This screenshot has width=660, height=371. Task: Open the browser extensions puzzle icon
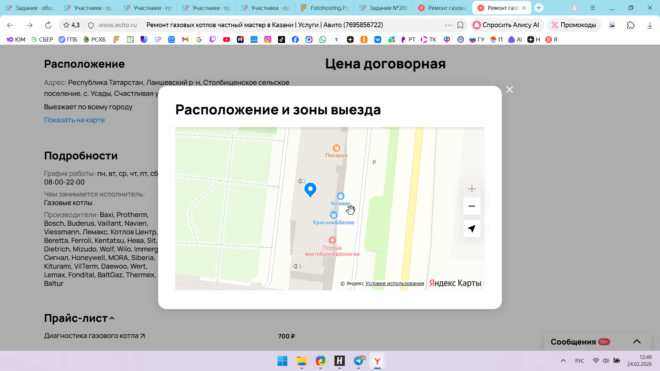tap(630, 25)
